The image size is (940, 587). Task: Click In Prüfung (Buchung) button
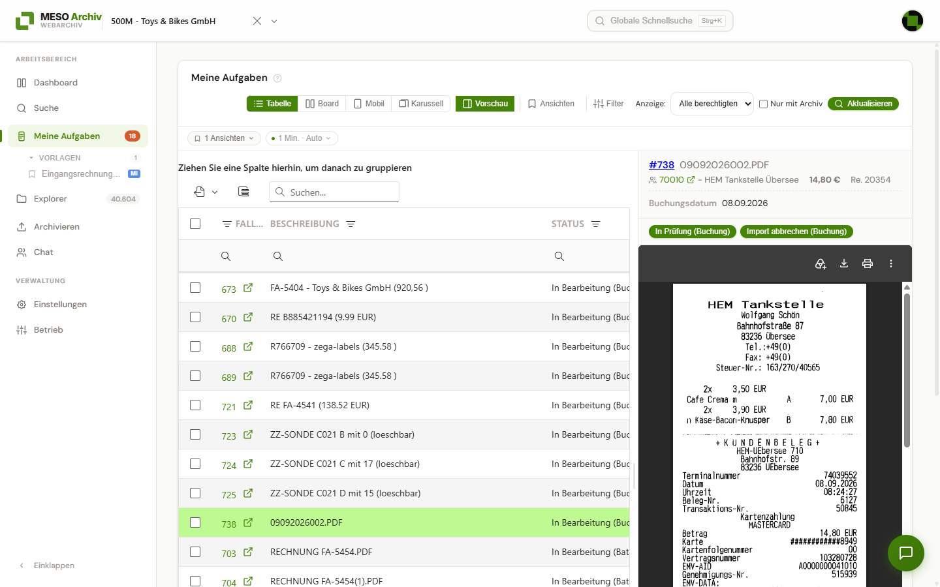coord(693,232)
